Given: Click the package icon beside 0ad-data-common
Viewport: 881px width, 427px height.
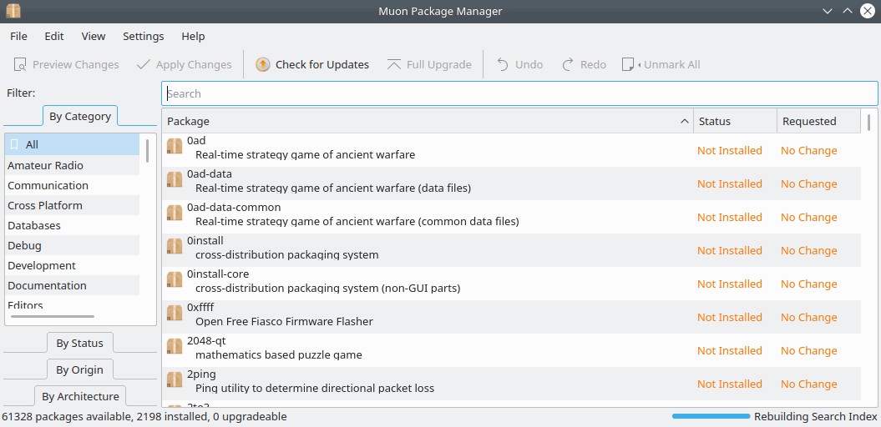Looking at the screenshot, I should (175, 213).
